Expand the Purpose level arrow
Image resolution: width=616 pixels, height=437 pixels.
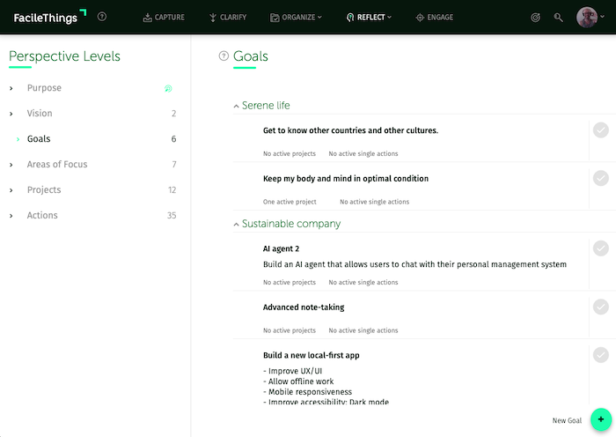click(11, 88)
